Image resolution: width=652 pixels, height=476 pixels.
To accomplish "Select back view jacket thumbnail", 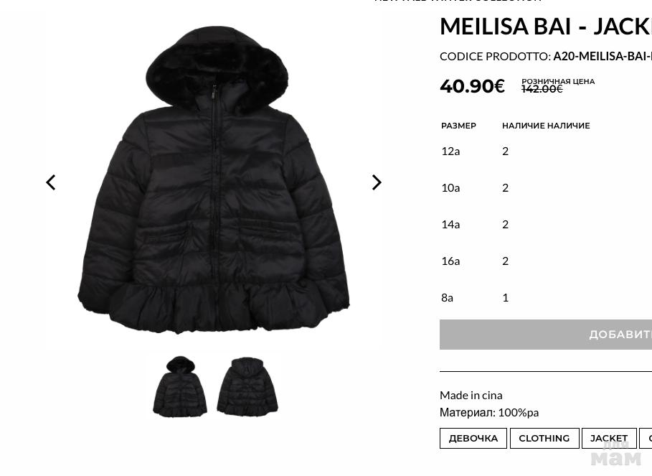I will click(247, 386).
